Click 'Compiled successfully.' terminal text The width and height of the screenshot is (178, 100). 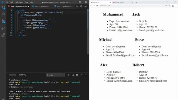[22, 87]
